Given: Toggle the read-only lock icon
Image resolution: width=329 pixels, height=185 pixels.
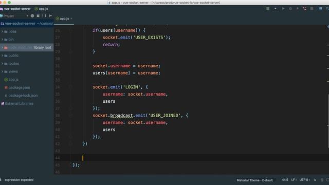Looking at the screenshot, I should pos(315,180).
